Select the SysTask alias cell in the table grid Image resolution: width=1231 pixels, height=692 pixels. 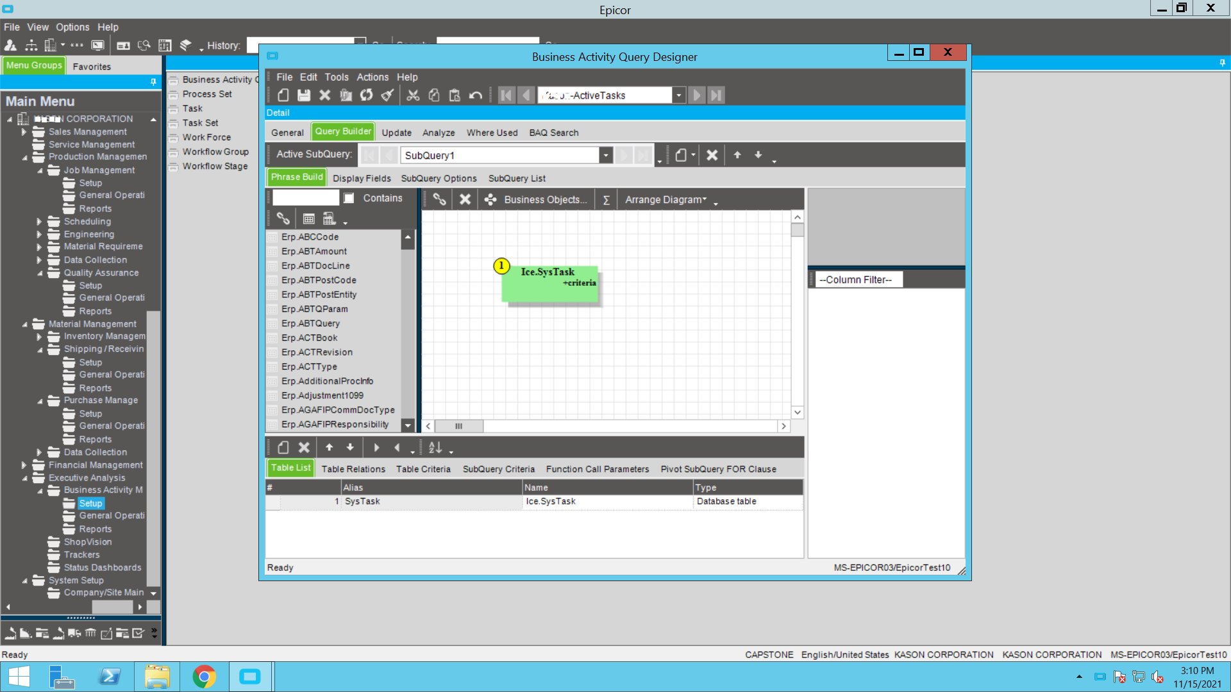(x=431, y=502)
